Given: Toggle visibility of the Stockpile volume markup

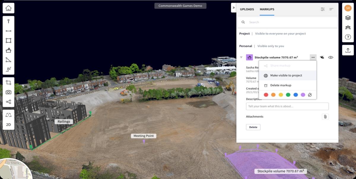Looking at the screenshot, I should pos(331,57).
